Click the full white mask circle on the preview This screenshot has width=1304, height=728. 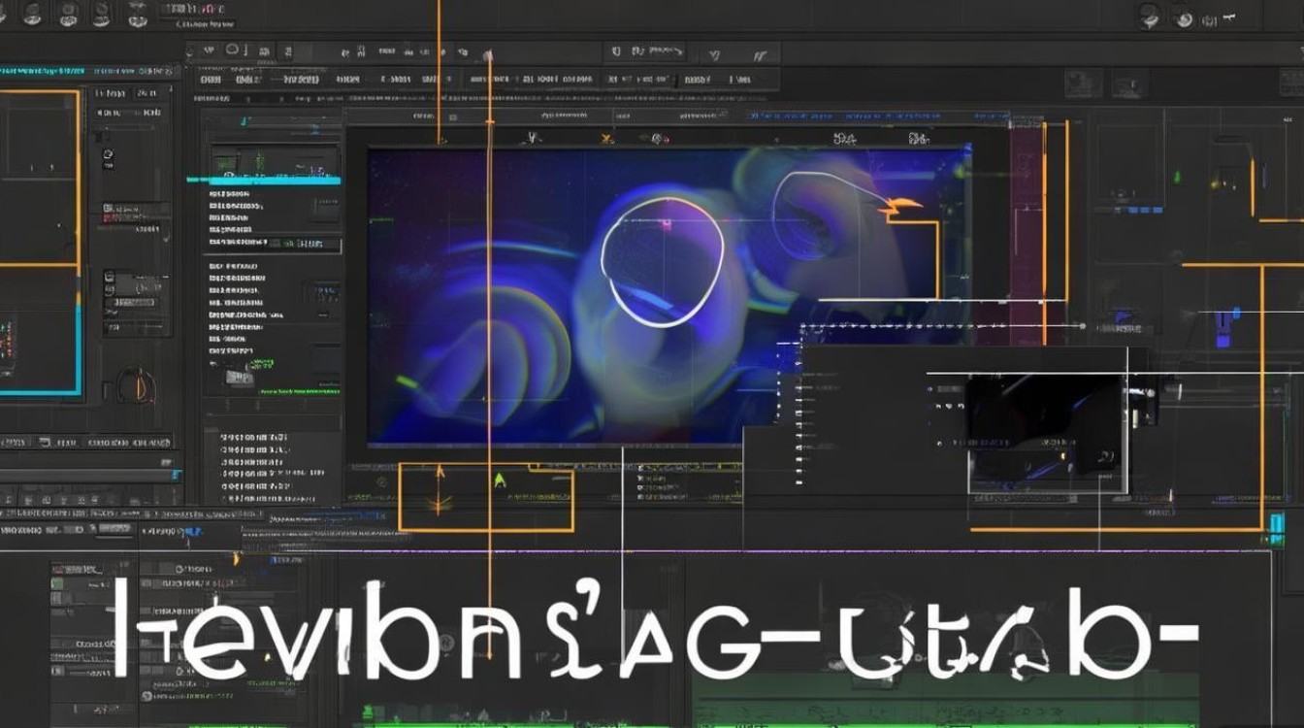pos(663,260)
